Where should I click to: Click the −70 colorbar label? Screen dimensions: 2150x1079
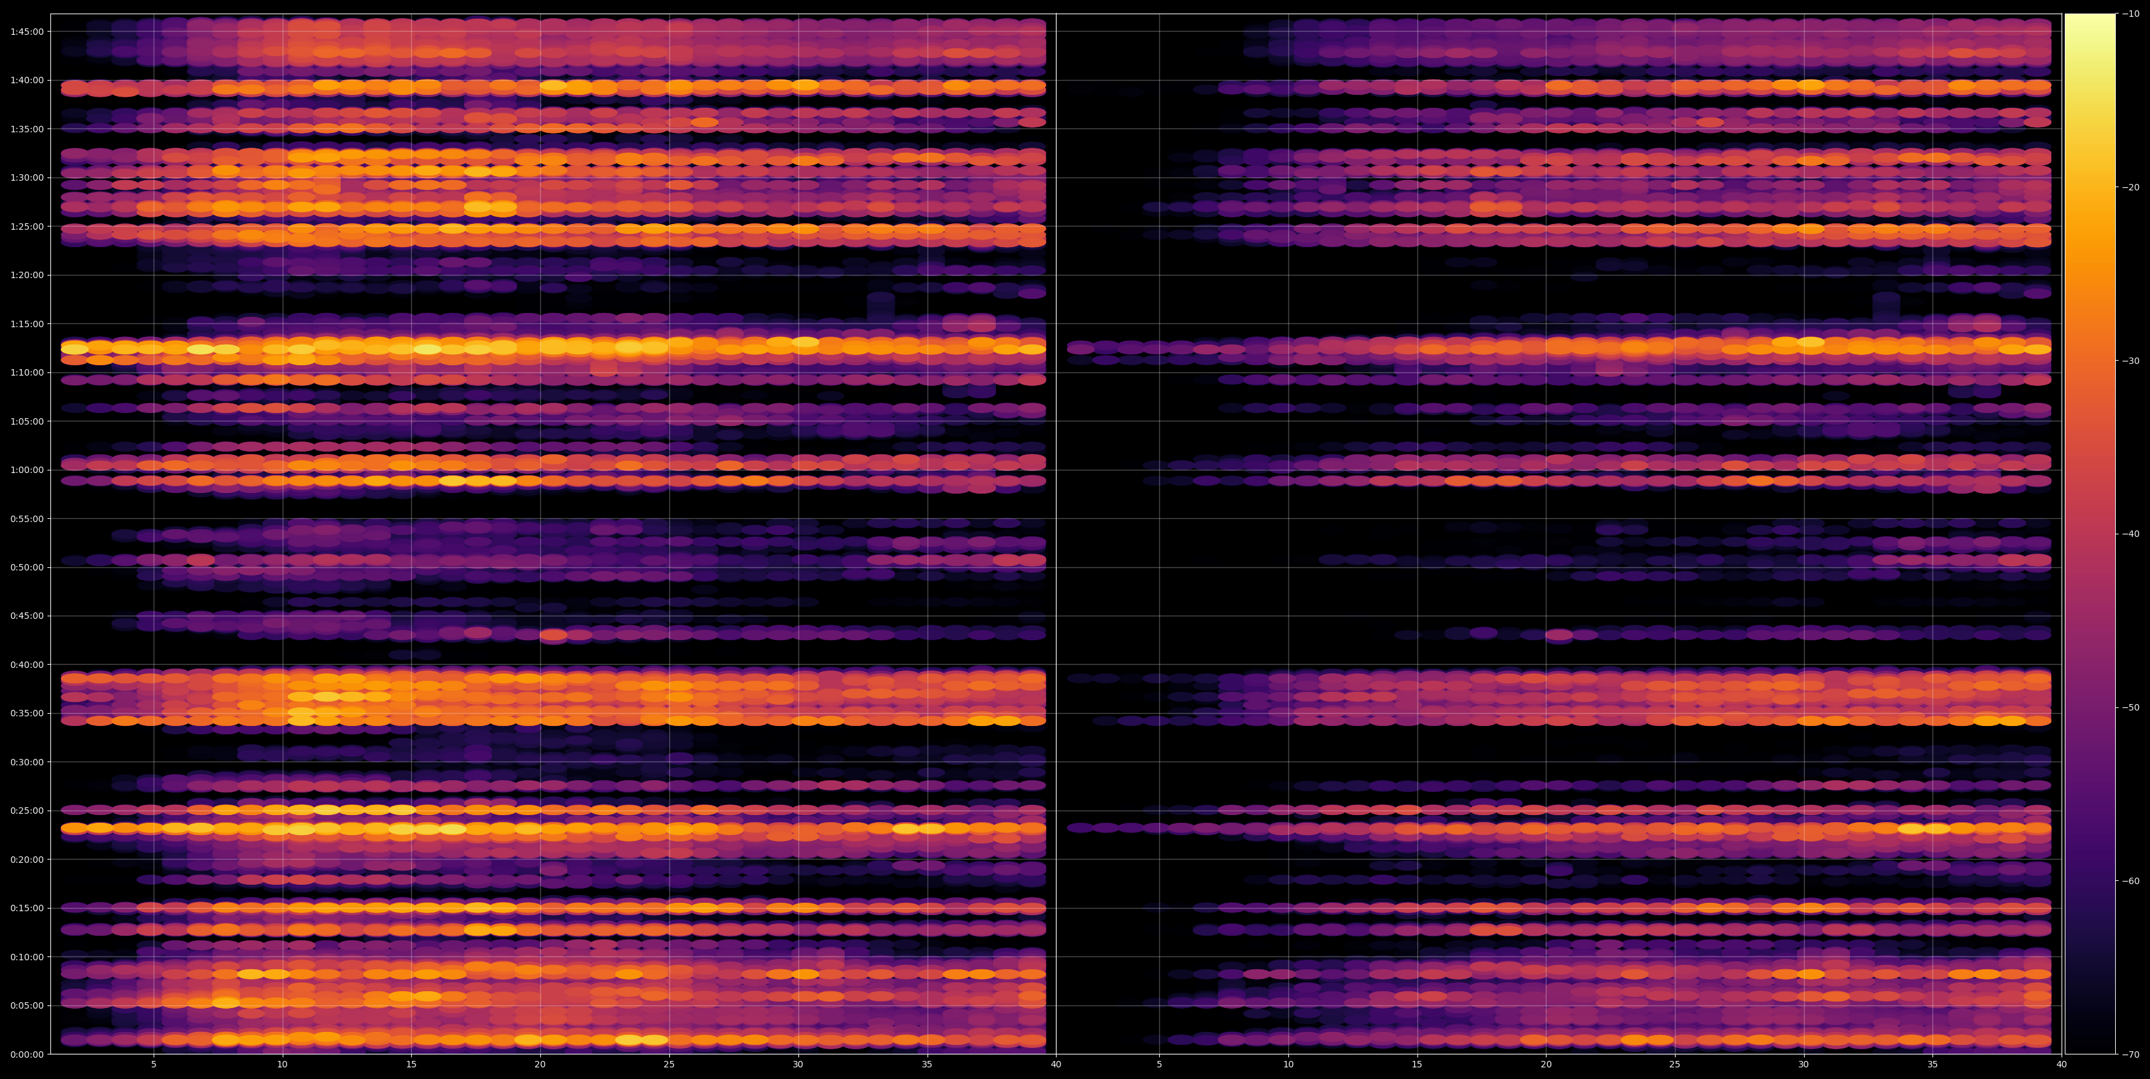point(2131,1054)
